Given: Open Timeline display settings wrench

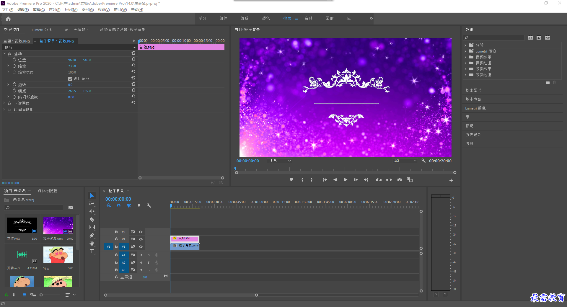Looking at the screenshot, I should point(149,205).
